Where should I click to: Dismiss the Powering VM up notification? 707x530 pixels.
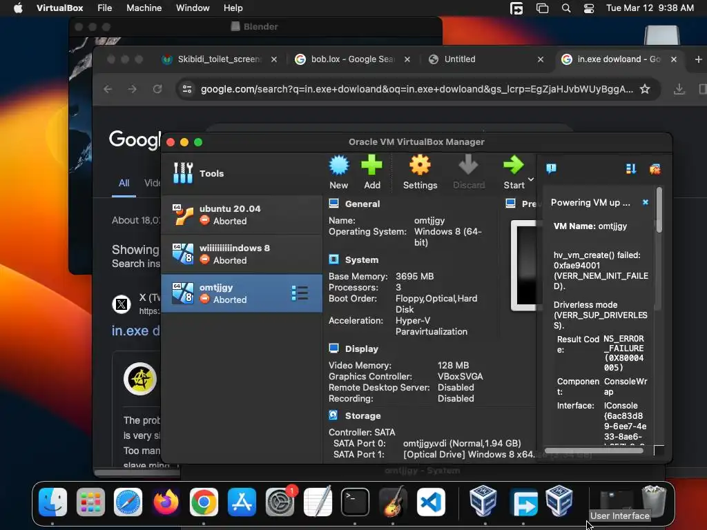[646, 202]
